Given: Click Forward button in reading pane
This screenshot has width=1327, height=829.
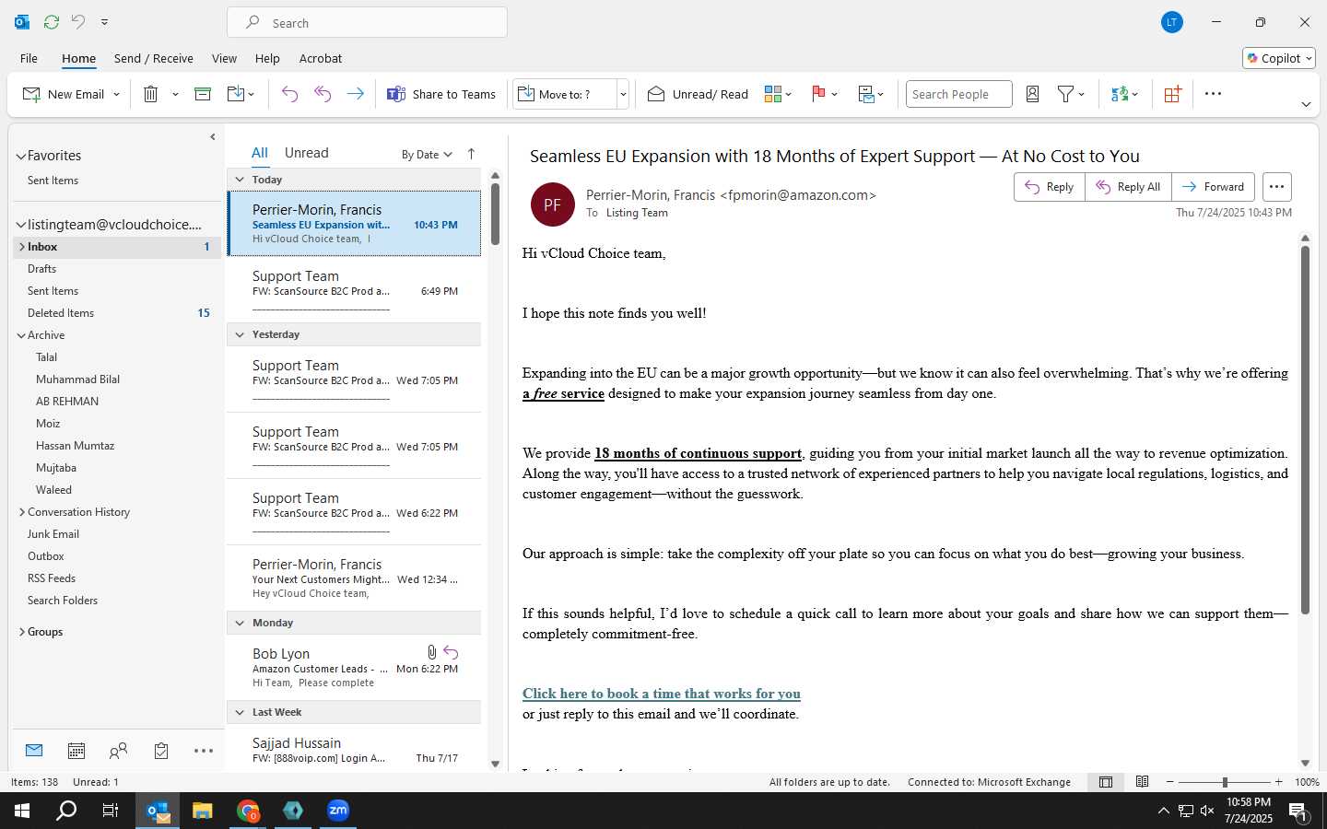Looking at the screenshot, I should (1213, 186).
